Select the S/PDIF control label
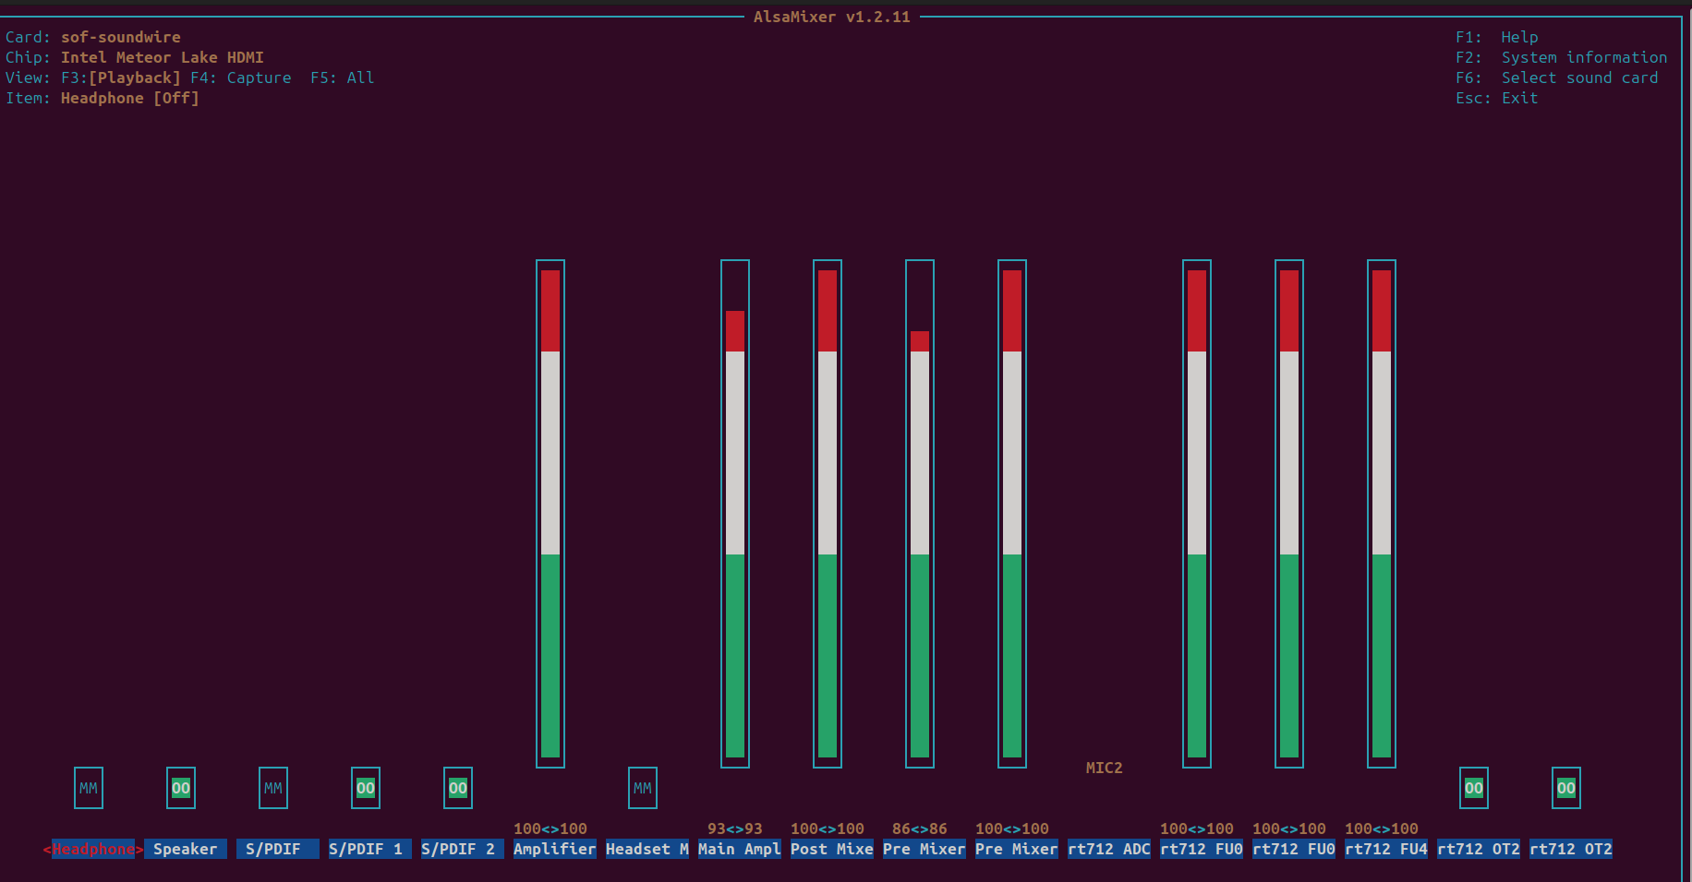 [278, 849]
